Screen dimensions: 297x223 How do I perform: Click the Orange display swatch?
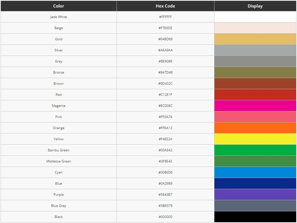(255, 128)
